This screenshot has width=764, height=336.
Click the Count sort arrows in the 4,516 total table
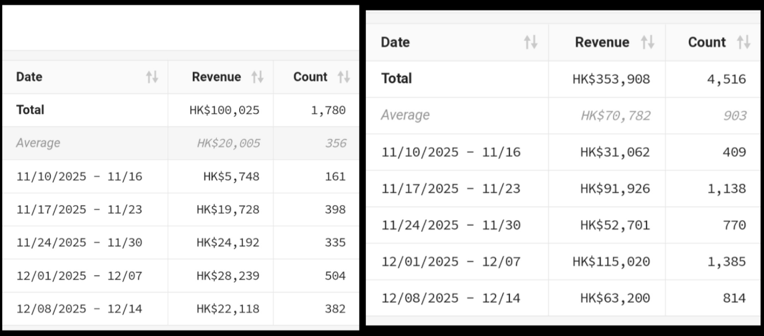click(x=744, y=43)
